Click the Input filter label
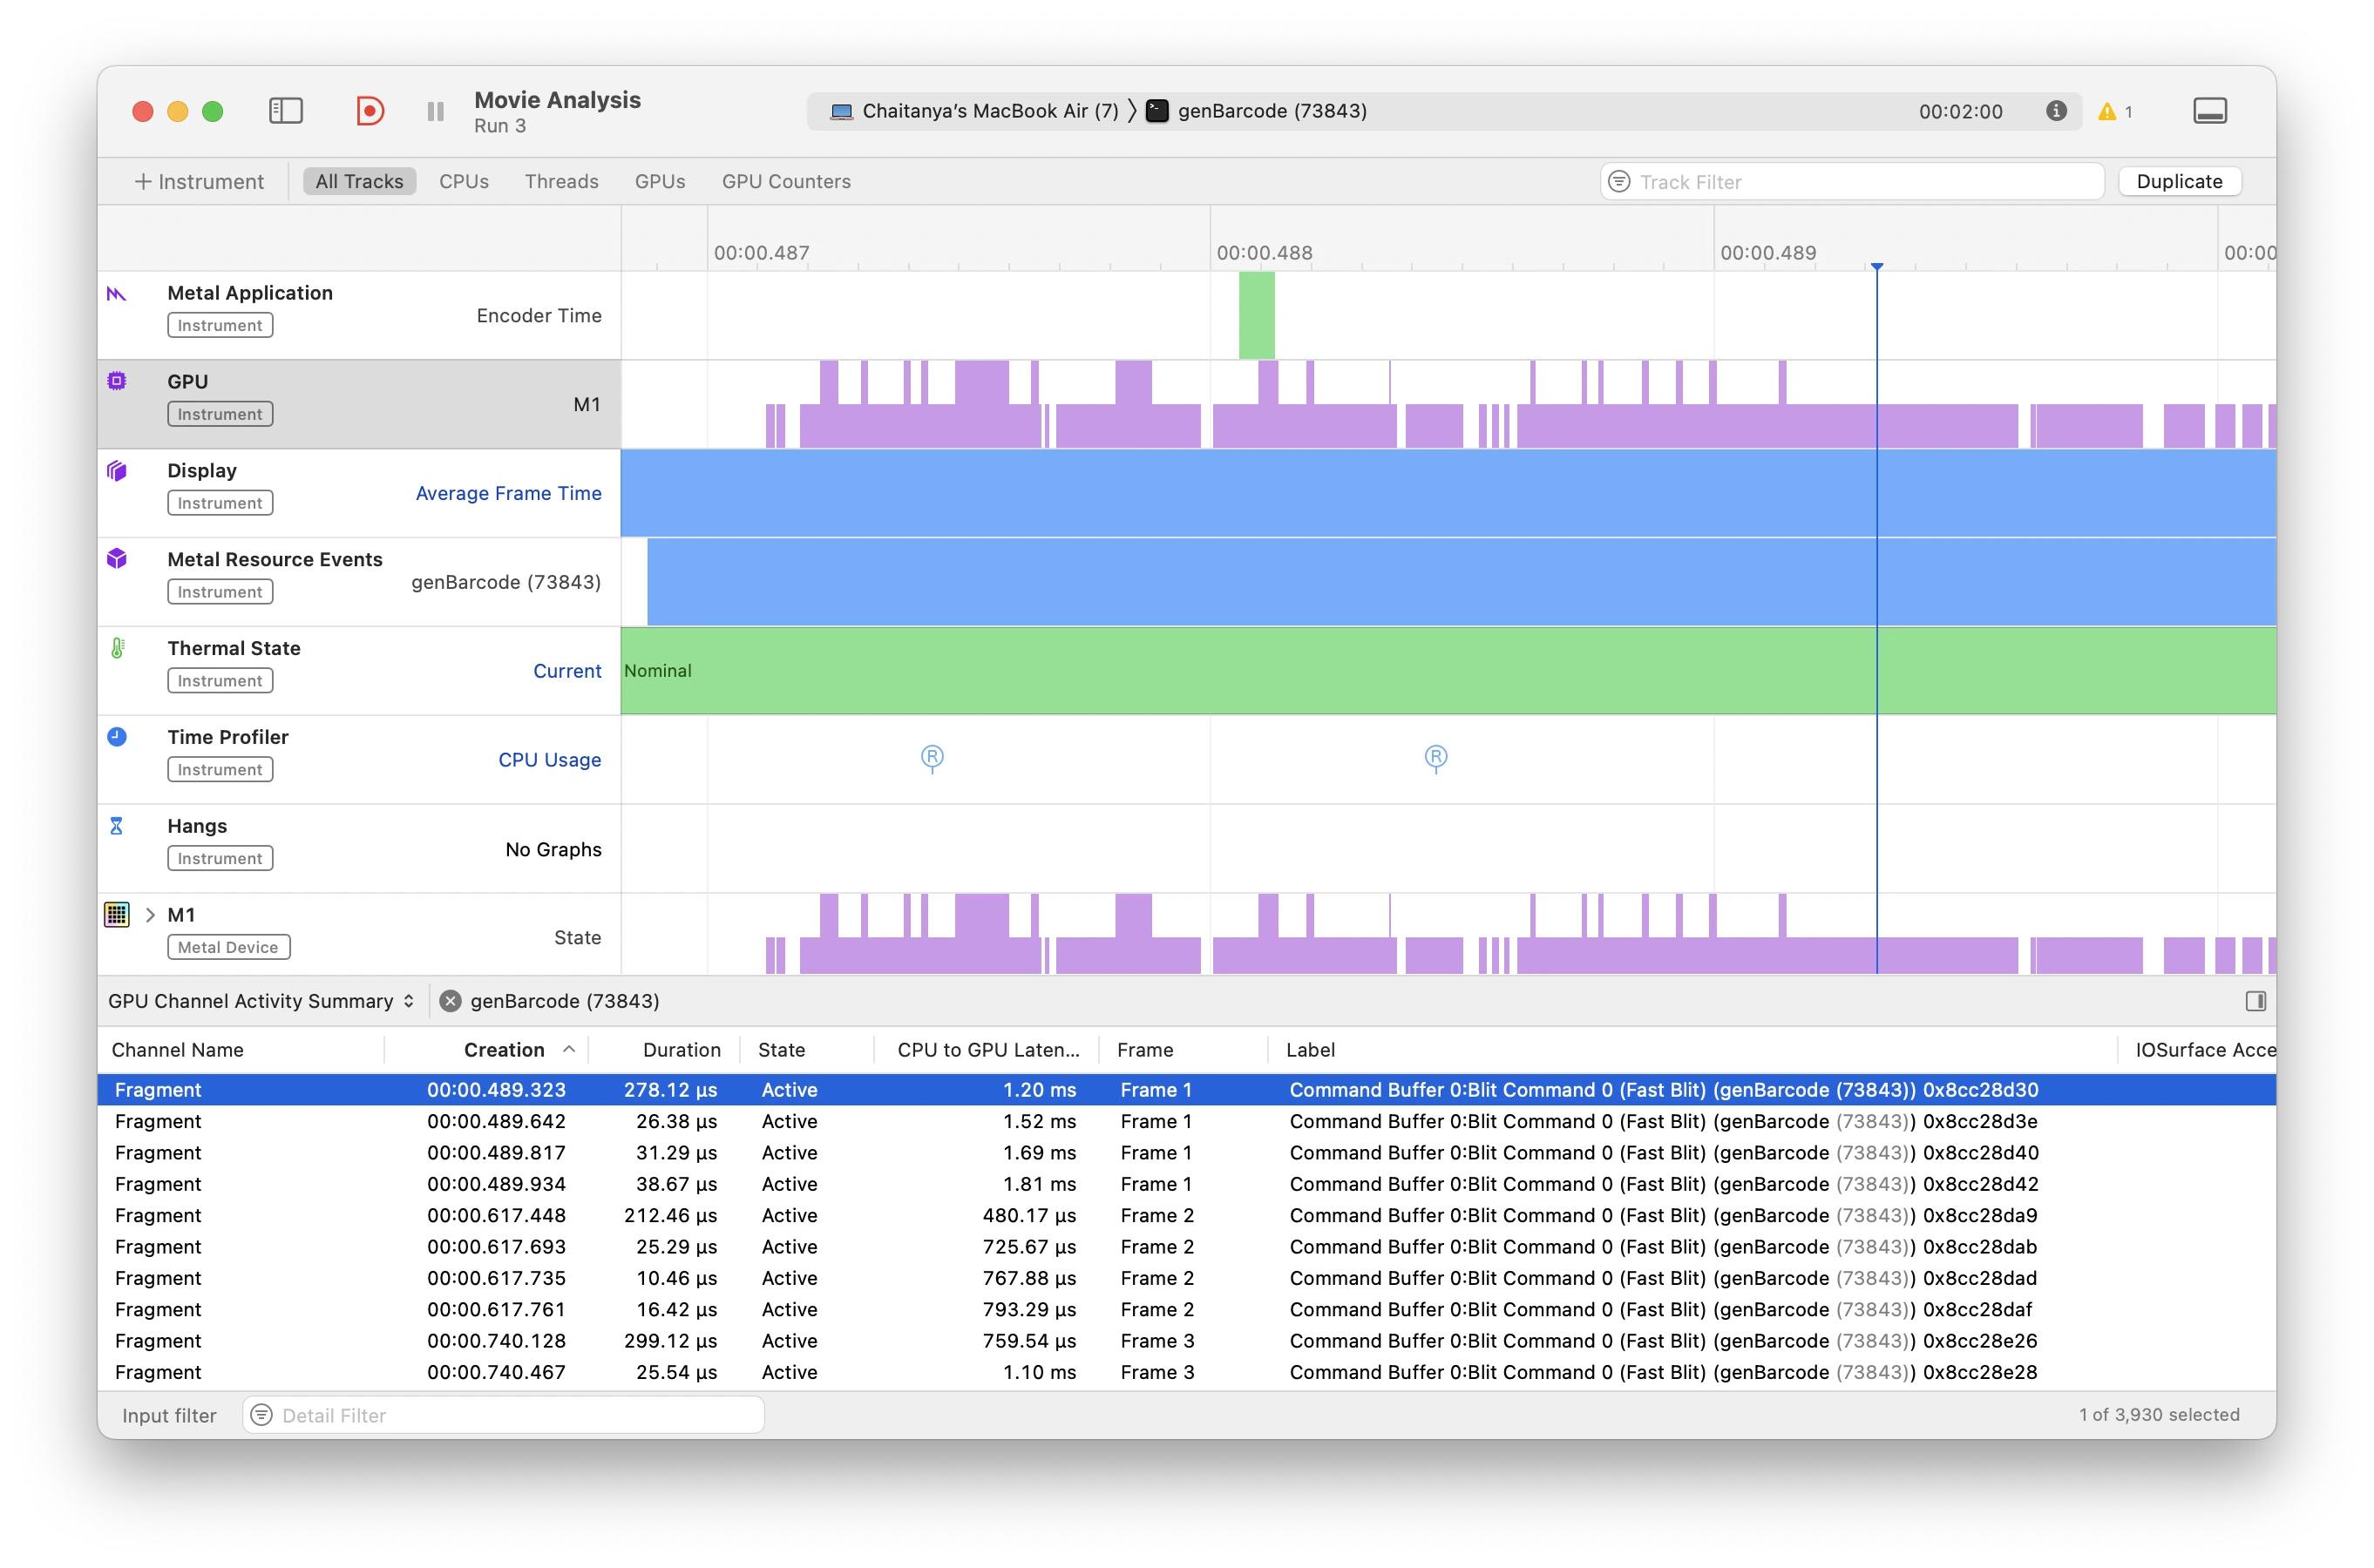Screen dimensions: 2374x1568 point(169,1415)
